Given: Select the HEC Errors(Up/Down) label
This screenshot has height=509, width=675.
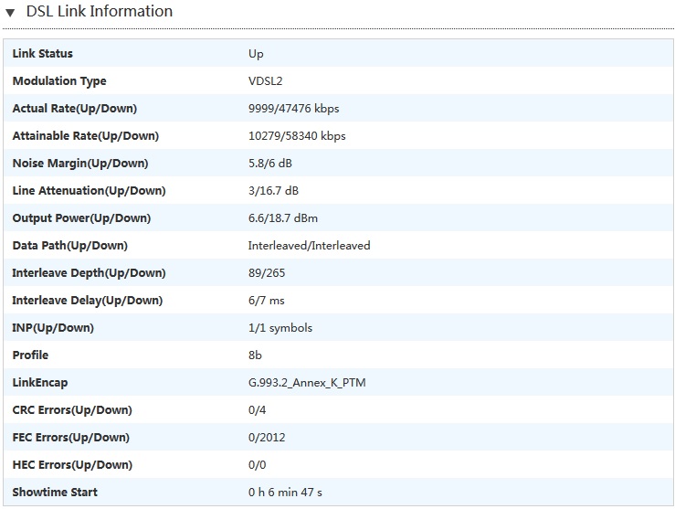Looking at the screenshot, I should pos(72,465).
